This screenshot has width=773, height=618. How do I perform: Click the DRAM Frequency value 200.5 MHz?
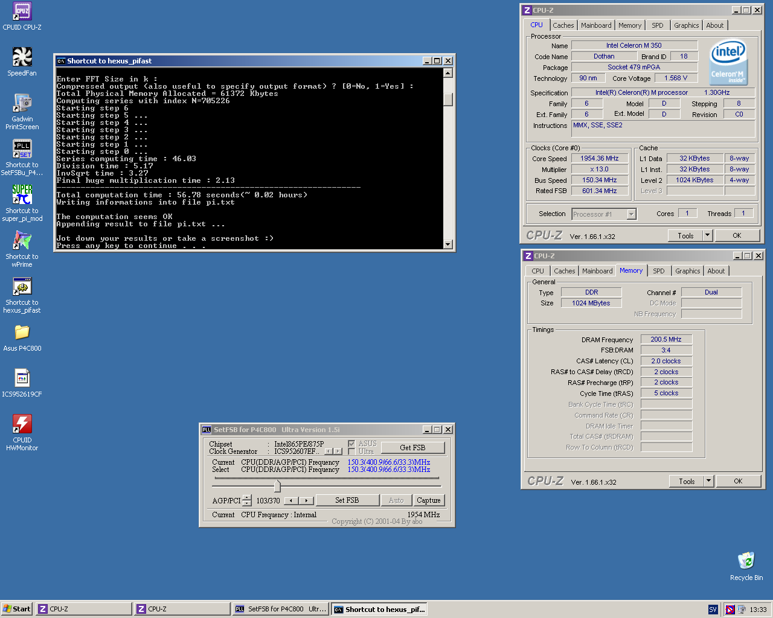tap(666, 339)
